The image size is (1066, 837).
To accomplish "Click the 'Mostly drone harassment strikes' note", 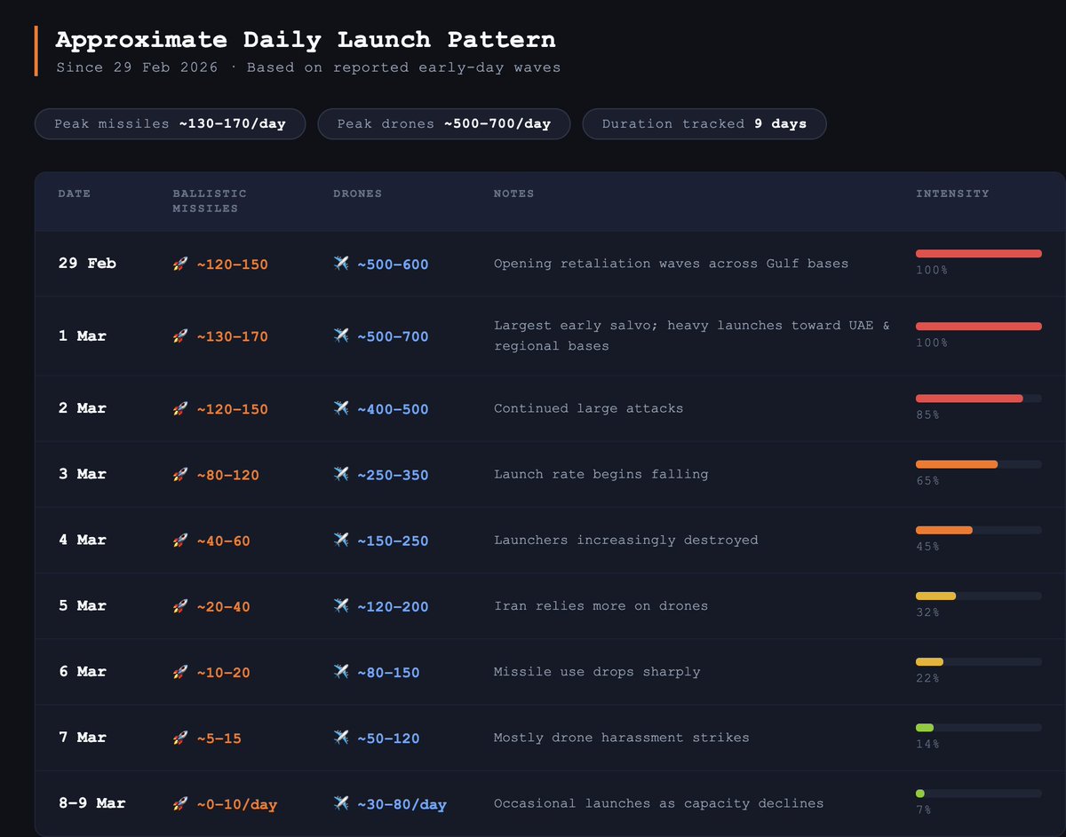I will point(621,737).
